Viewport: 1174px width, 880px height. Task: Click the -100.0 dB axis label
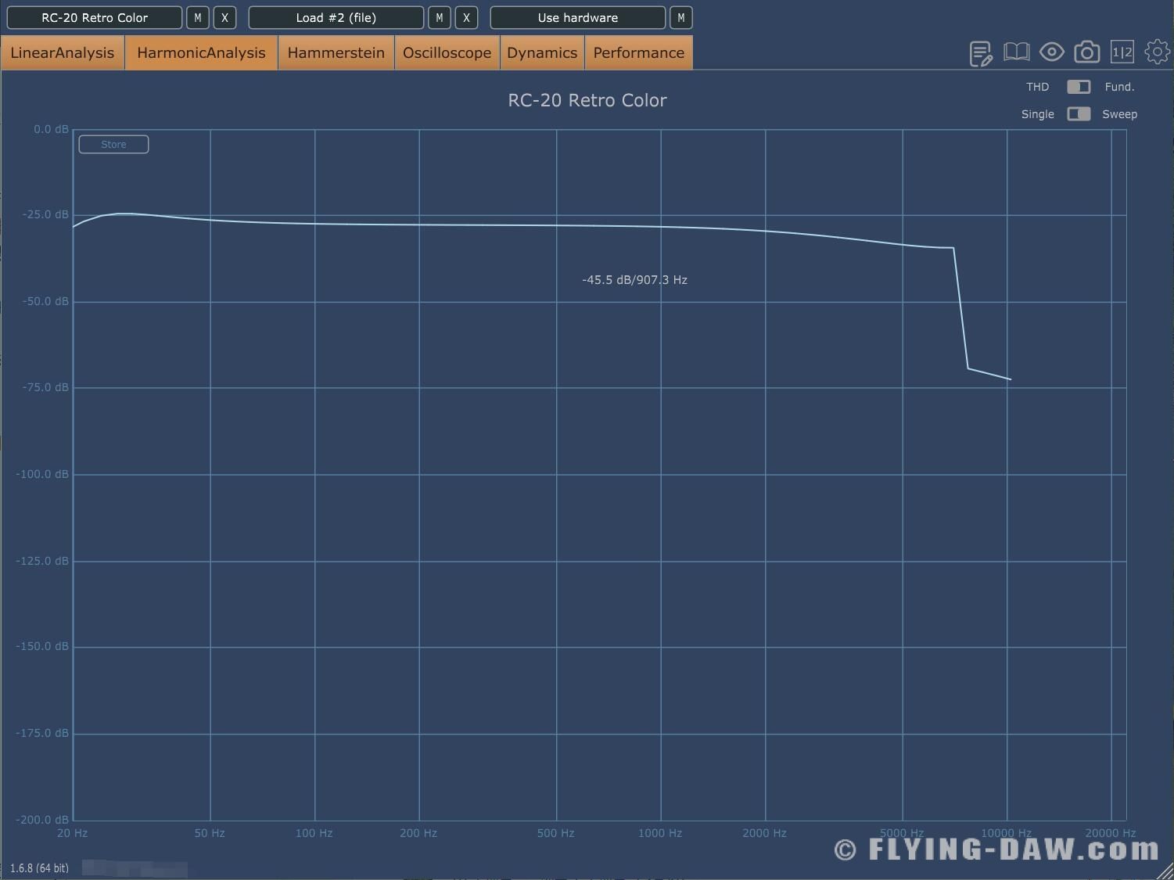tap(42, 474)
